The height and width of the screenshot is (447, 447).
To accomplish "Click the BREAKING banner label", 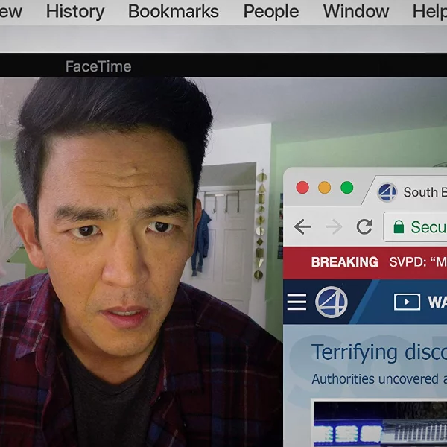I will [344, 262].
